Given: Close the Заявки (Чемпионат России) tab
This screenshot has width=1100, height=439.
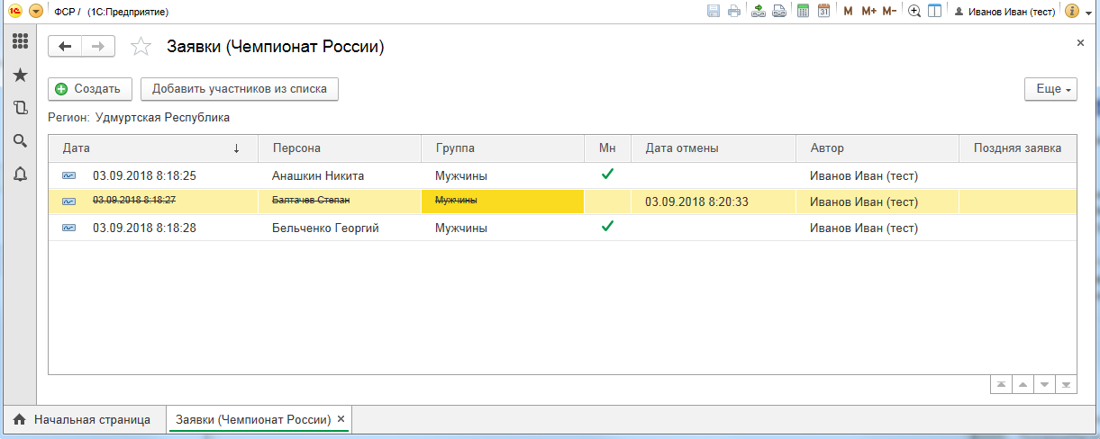Looking at the screenshot, I should (x=341, y=419).
